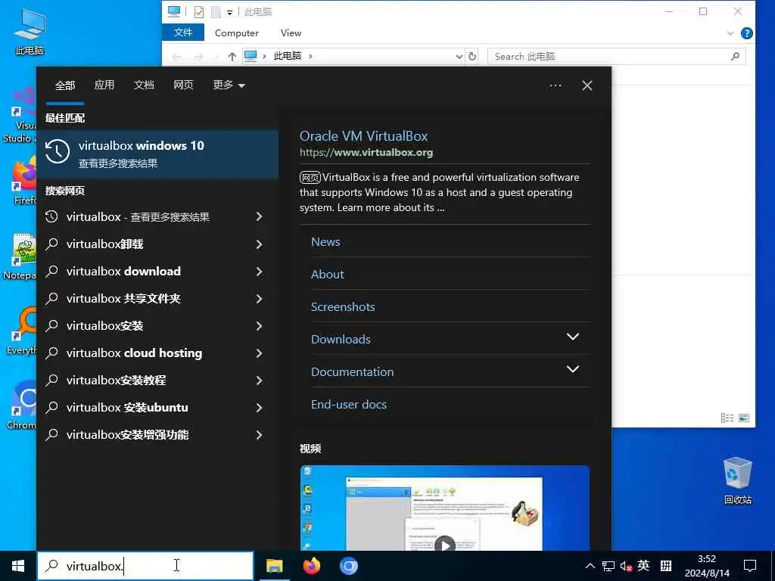
Task: Select the Notepad++ desktop shortcut
Action: coord(20,256)
